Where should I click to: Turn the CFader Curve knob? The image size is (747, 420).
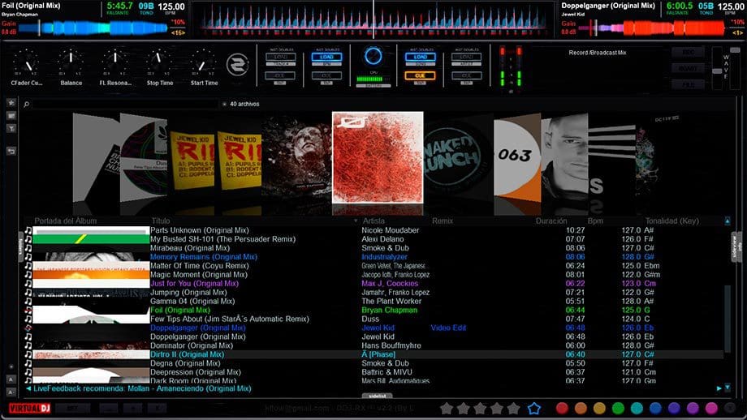(27, 62)
